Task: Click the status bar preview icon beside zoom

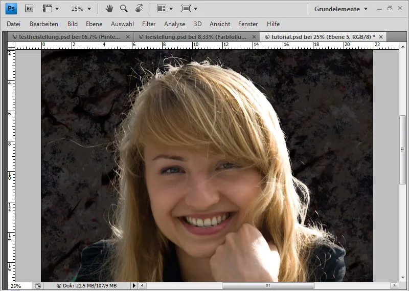Action: click(38, 286)
